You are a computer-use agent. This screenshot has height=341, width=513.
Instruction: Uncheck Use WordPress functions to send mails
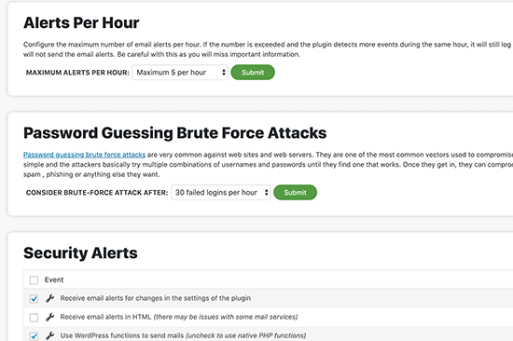(34, 335)
